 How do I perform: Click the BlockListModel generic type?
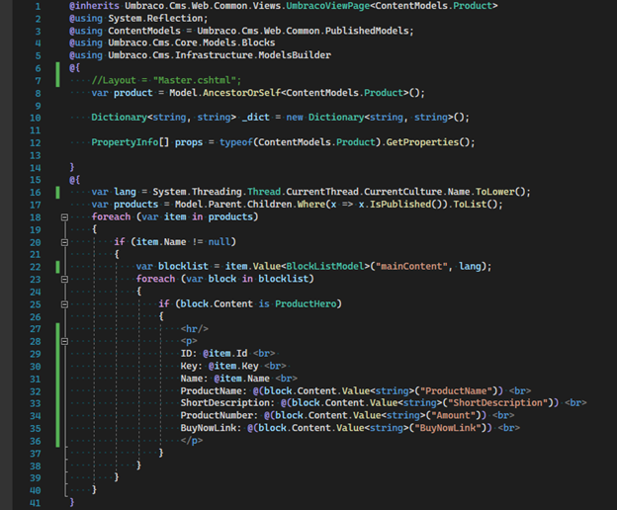[325, 267]
